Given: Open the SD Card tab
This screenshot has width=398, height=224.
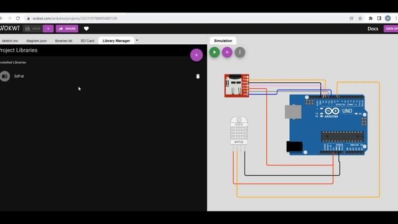Looking at the screenshot, I should [87, 40].
